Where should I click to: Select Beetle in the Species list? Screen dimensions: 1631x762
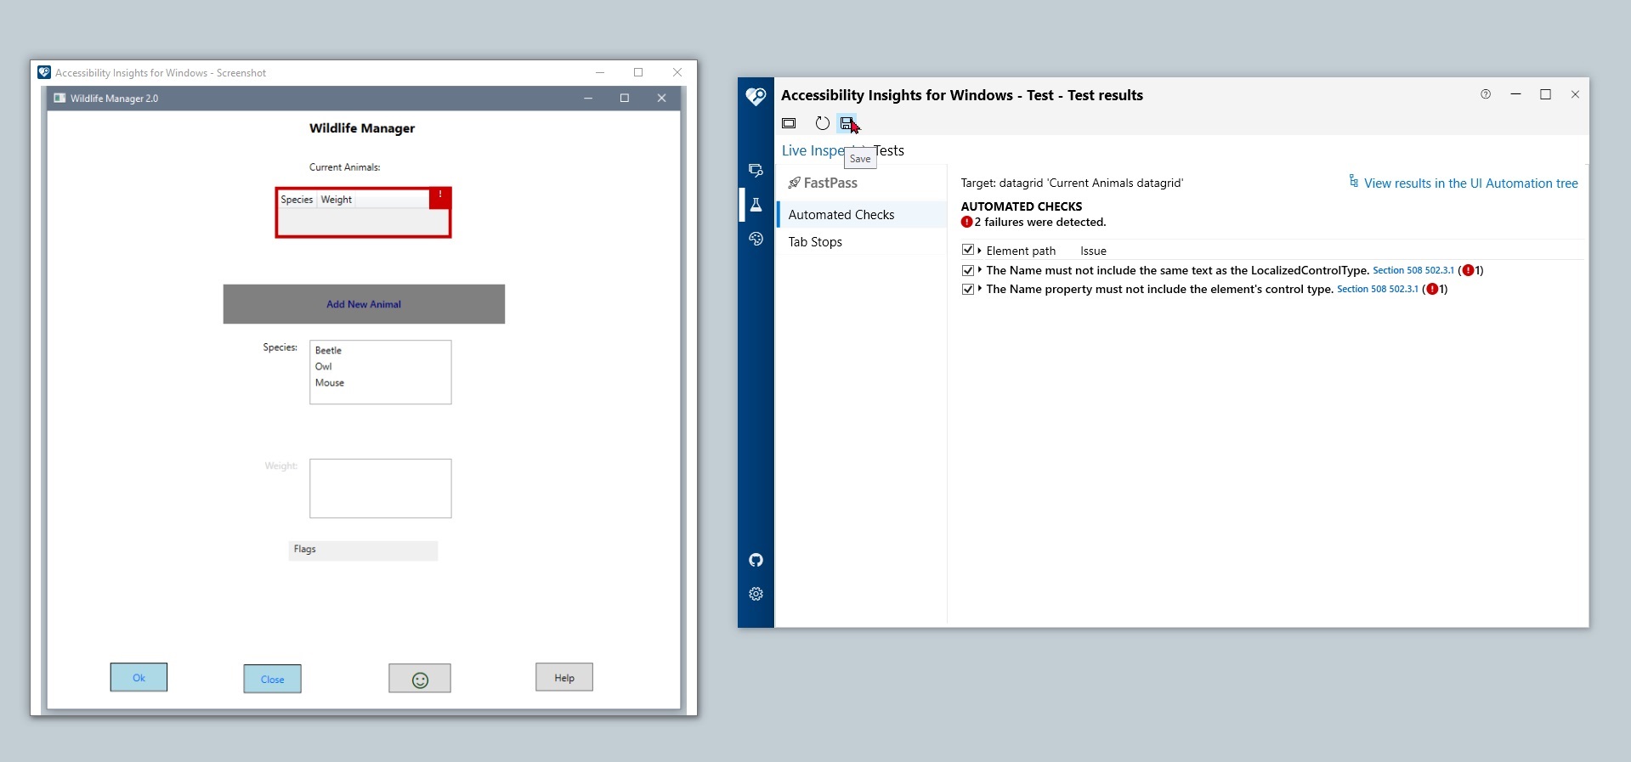click(328, 350)
